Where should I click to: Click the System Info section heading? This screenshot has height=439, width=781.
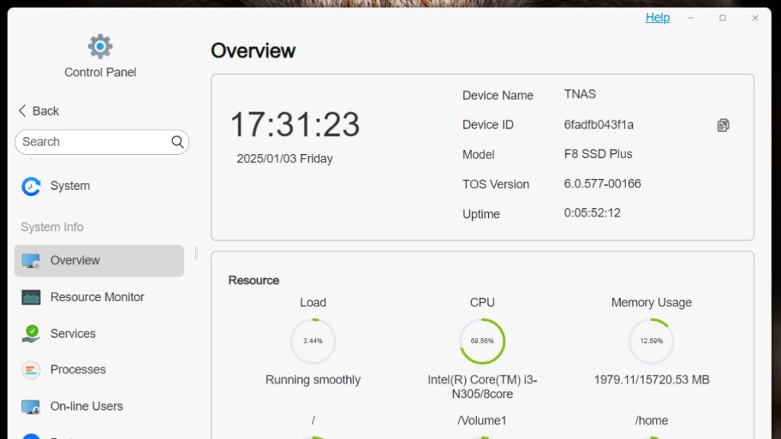(x=52, y=227)
